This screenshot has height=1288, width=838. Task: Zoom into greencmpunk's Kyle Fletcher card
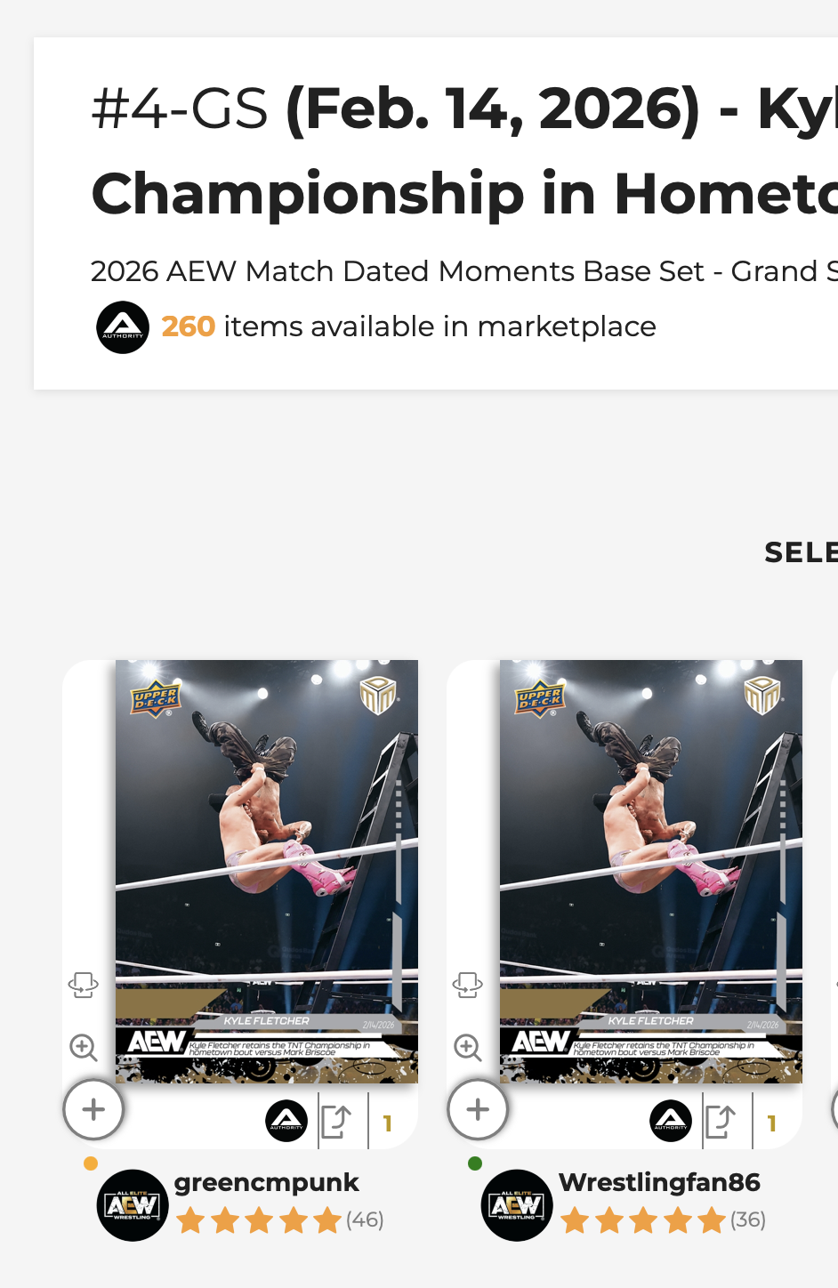[84, 1047]
